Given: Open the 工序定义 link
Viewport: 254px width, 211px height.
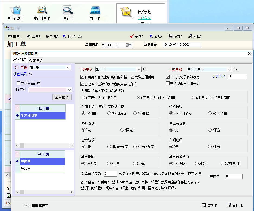Looking at the screenshot, I should click(144, 18).
